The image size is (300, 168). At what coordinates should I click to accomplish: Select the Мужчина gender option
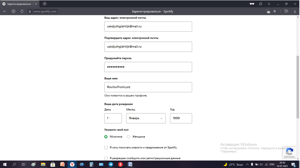coord(106,137)
